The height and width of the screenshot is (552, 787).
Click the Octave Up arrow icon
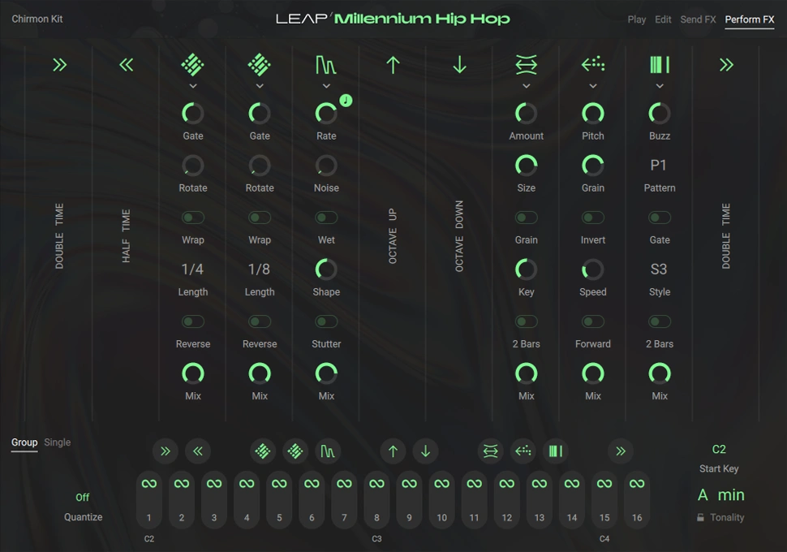[x=392, y=64]
